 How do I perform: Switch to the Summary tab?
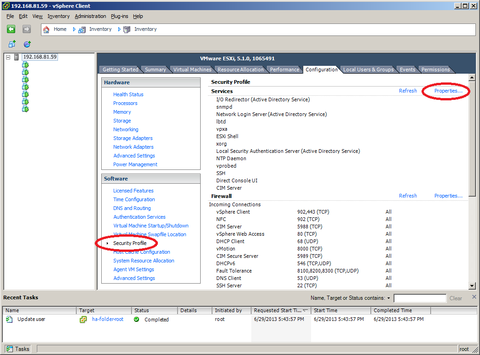click(x=155, y=70)
